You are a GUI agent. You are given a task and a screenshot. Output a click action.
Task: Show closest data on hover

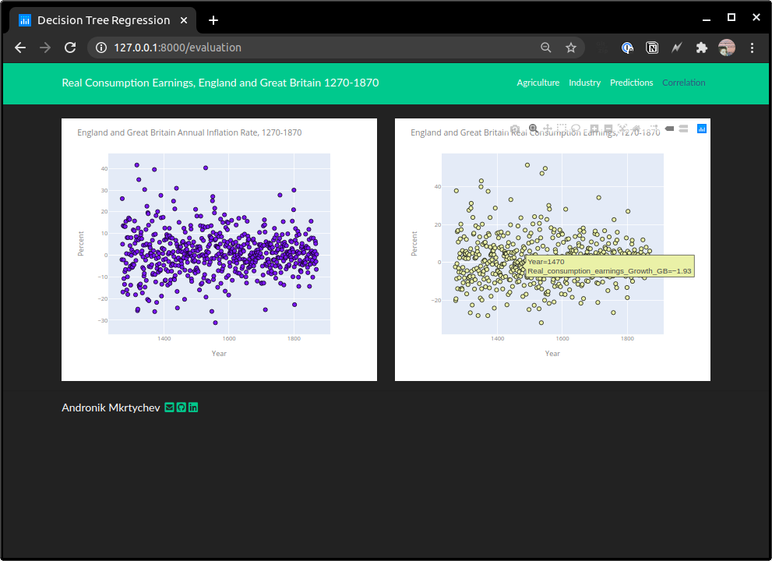(x=670, y=129)
